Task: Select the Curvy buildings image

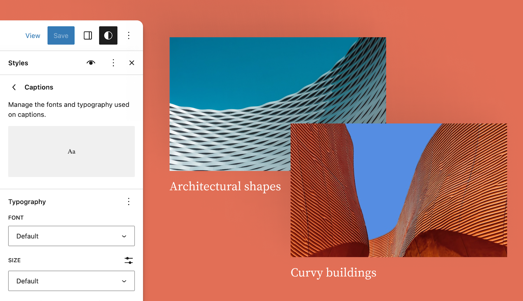Action: tap(399, 190)
